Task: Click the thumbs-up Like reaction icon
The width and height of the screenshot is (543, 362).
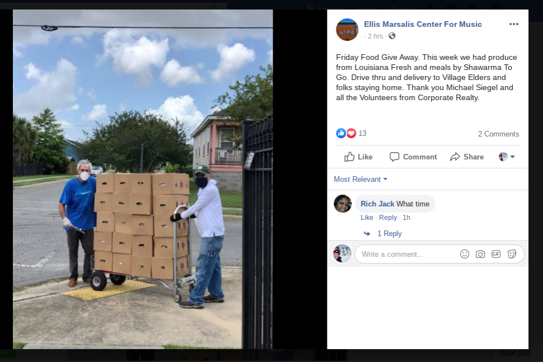Action: click(x=341, y=133)
